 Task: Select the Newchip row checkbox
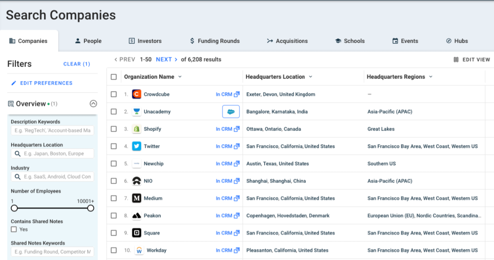click(114, 164)
